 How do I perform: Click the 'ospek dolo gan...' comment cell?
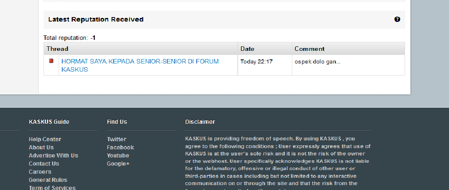tap(317, 62)
